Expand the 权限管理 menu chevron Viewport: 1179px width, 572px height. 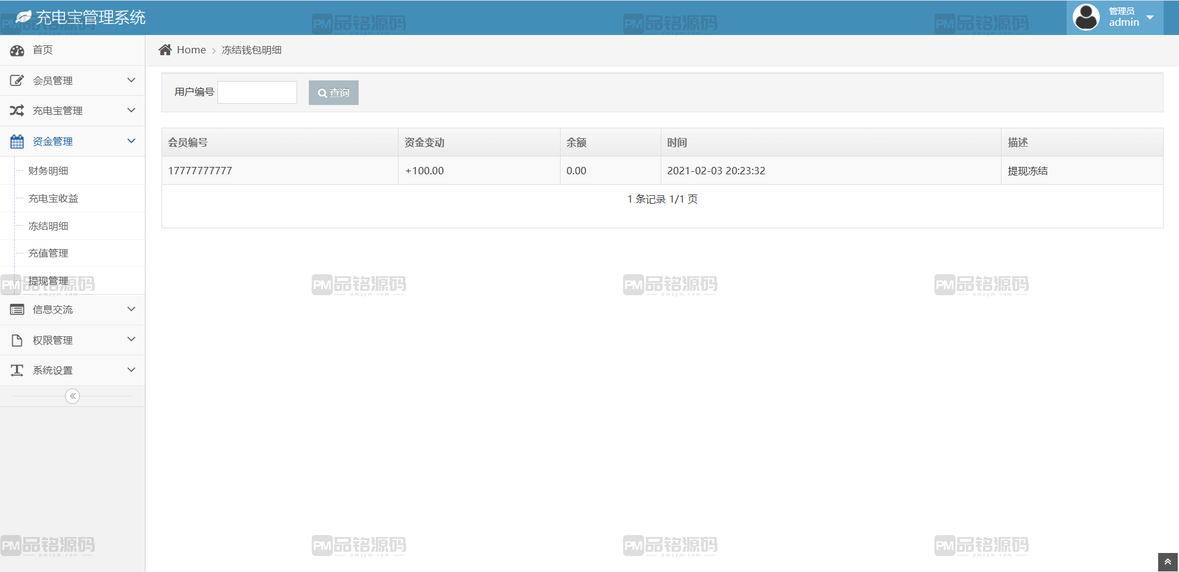pos(131,339)
